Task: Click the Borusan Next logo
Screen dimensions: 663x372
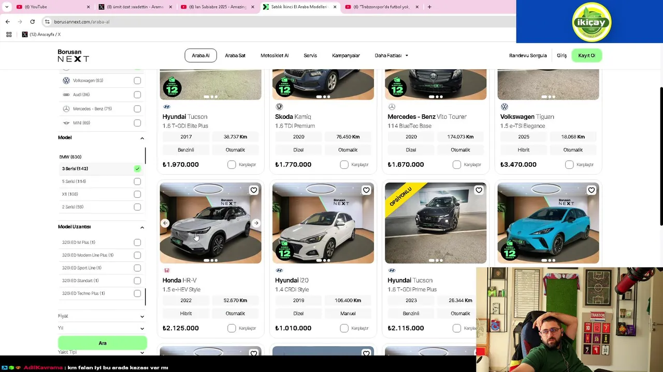Action: pyautogui.click(x=73, y=56)
